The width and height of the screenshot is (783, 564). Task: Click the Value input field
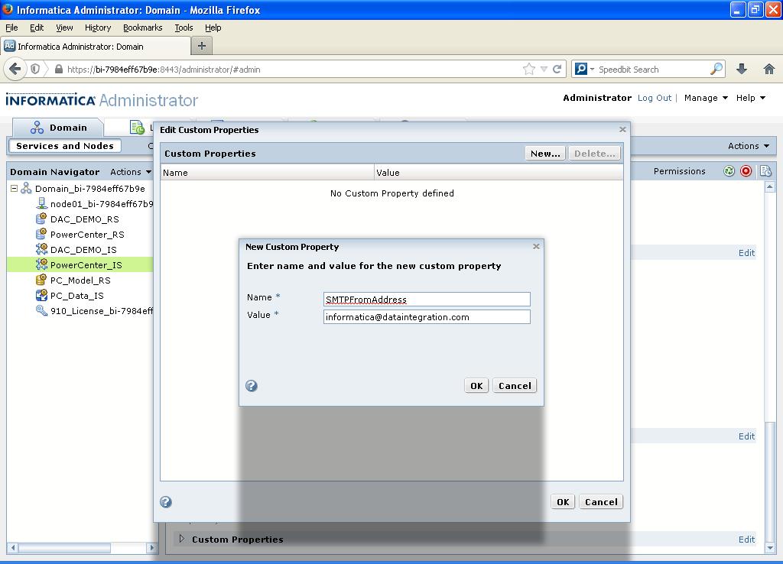click(427, 317)
